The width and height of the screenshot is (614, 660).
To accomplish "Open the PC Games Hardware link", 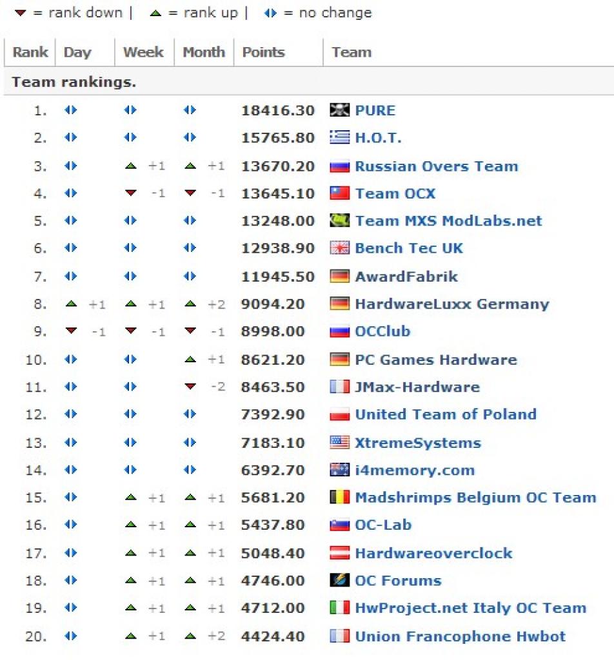I will pos(436,360).
